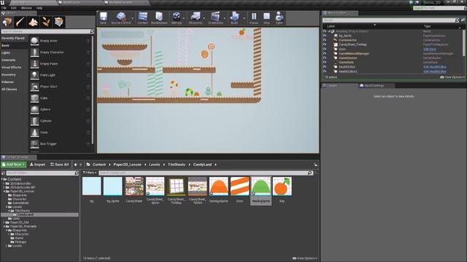
Task: Click the Build toolbar icon
Action: coord(234,17)
